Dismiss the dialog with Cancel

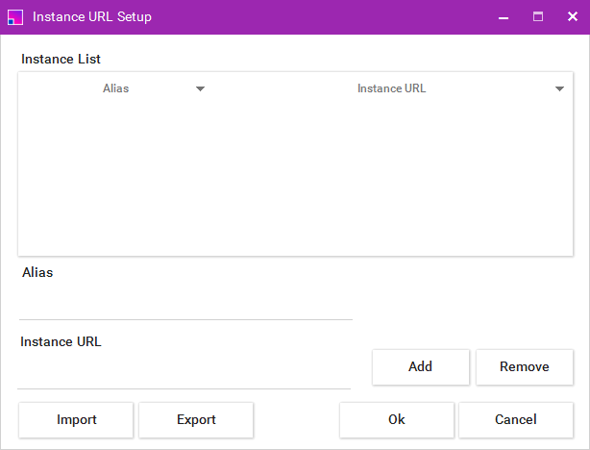coord(516,420)
